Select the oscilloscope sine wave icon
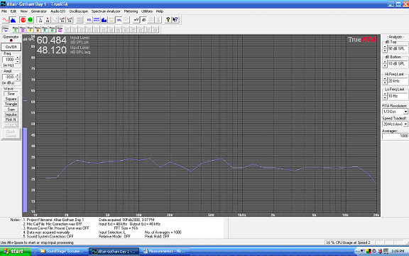This screenshot has height=256, width=409. pyautogui.click(x=6, y=20)
